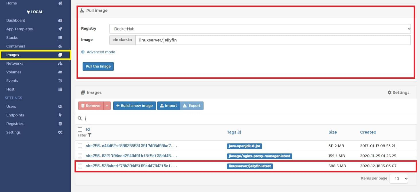Click the Images clone icon in the sidebar
The height and width of the screenshot is (192, 420).
60,55
